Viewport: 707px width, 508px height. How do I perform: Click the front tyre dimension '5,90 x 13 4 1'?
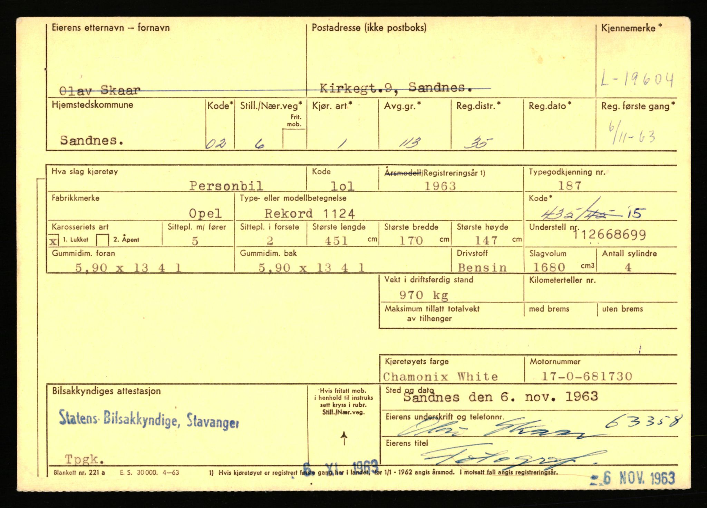coord(128,267)
